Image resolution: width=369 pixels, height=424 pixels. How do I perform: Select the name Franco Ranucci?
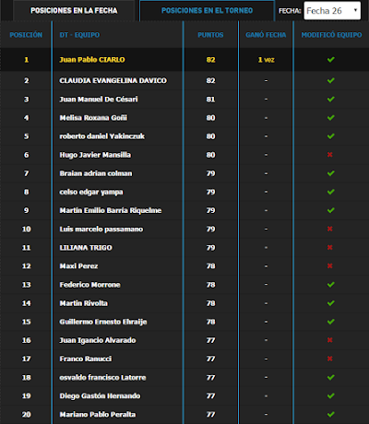point(86,359)
